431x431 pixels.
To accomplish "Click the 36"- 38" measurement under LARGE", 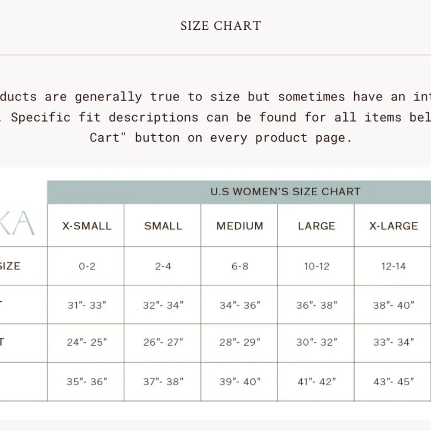I will pos(317,305).
